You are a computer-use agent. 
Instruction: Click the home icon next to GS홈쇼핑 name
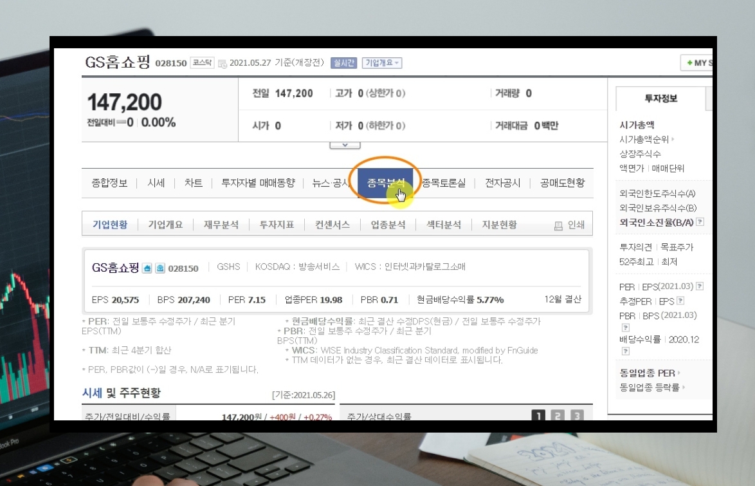147,268
